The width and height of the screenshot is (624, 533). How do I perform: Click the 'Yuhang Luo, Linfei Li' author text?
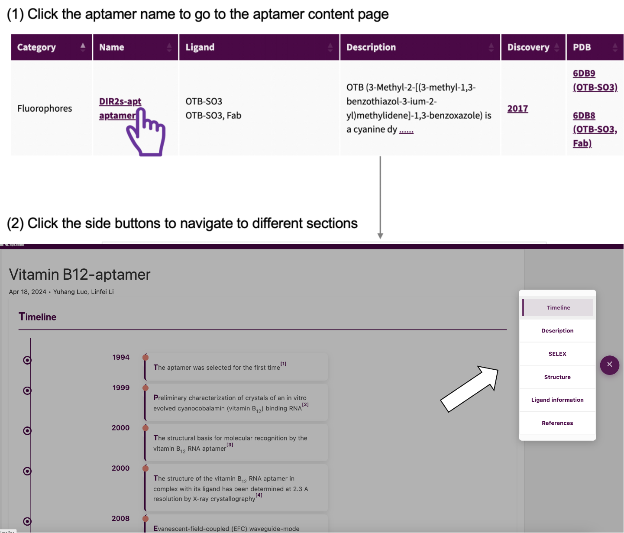click(84, 292)
